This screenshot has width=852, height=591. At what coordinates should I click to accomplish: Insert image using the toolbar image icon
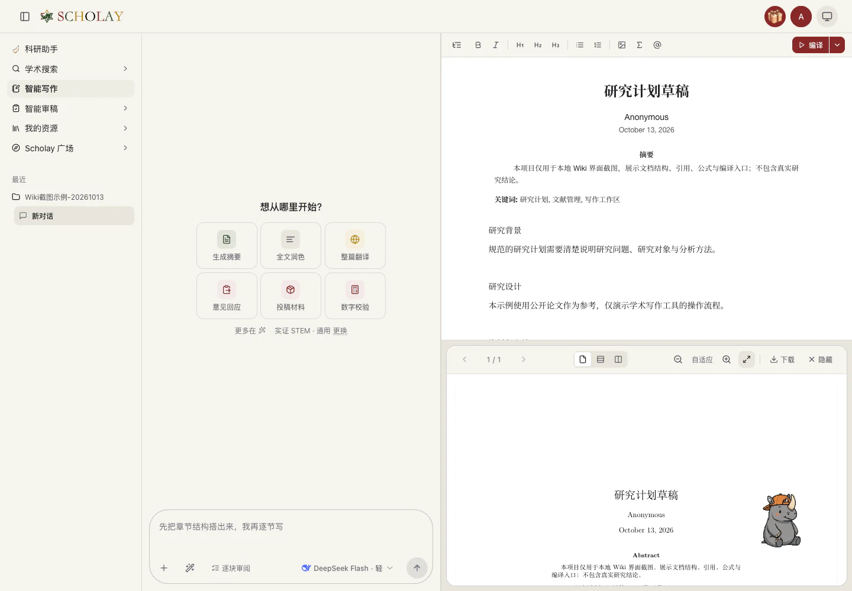622,45
